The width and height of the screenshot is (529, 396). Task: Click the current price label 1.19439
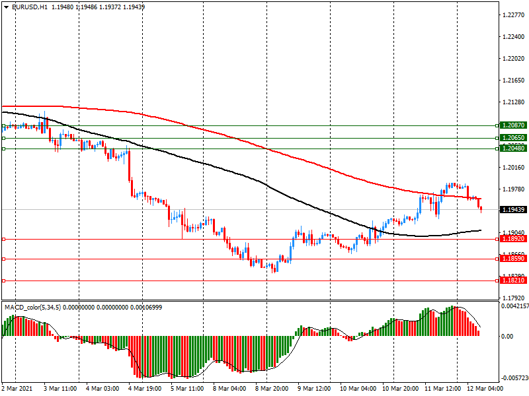click(513, 210)
